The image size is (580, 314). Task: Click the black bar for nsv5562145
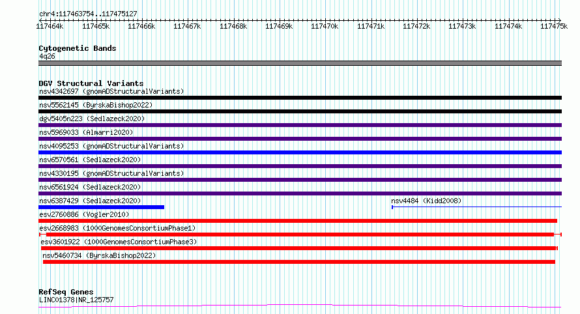point(300,111)
